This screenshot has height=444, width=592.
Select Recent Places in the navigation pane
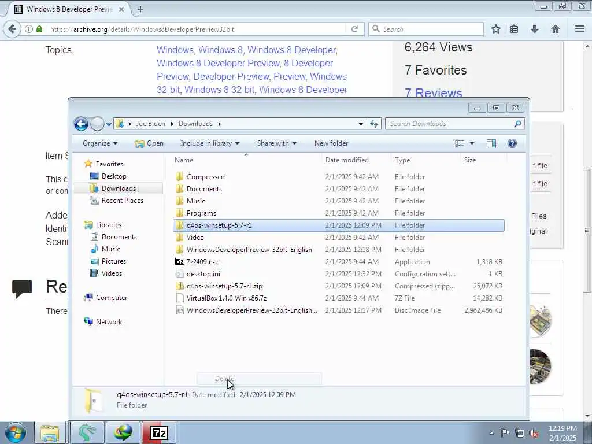(x=122, y=201)
